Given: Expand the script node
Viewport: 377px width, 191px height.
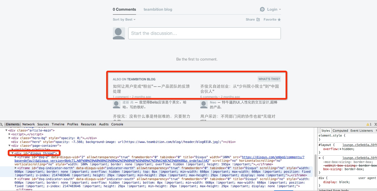Looking at the screenshot, I should [10, 134].
